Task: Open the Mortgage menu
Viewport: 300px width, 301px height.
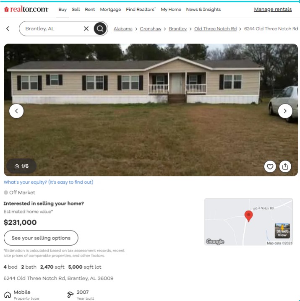Action: tap(110, 9)
